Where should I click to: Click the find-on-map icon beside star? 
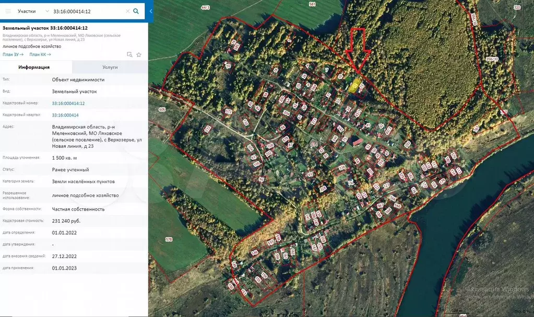pyautogui.click(x=129, y=55)
